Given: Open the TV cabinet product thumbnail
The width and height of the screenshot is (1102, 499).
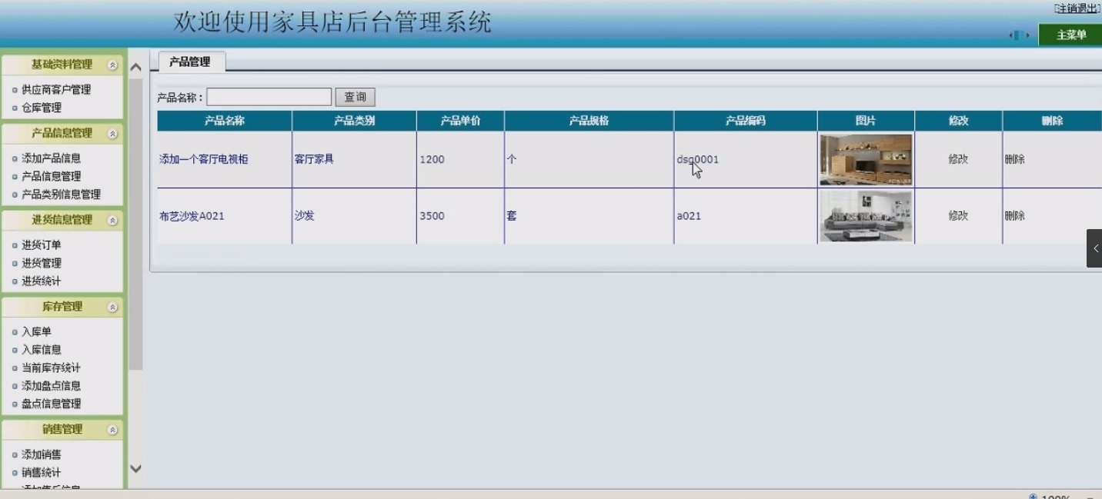Looking at the screenshot, I should point(866,159).
